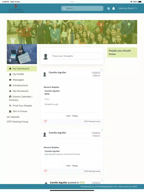Open Events Calendar / Itinerary
The height and width of the screenshot is (192, 144).
[21, 98]
